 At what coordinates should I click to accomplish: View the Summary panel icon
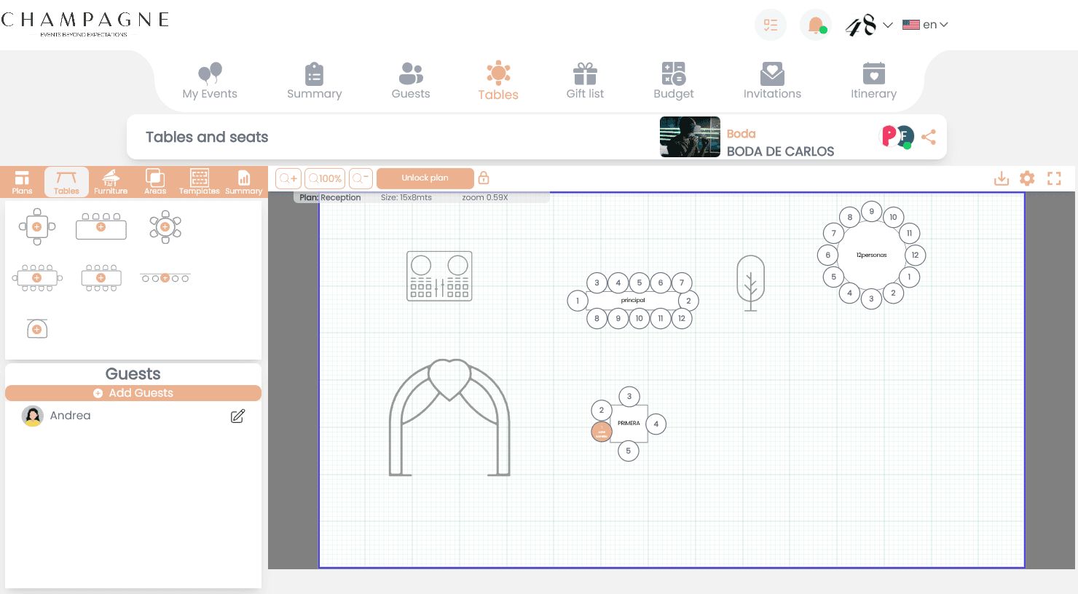pos(243,181)
